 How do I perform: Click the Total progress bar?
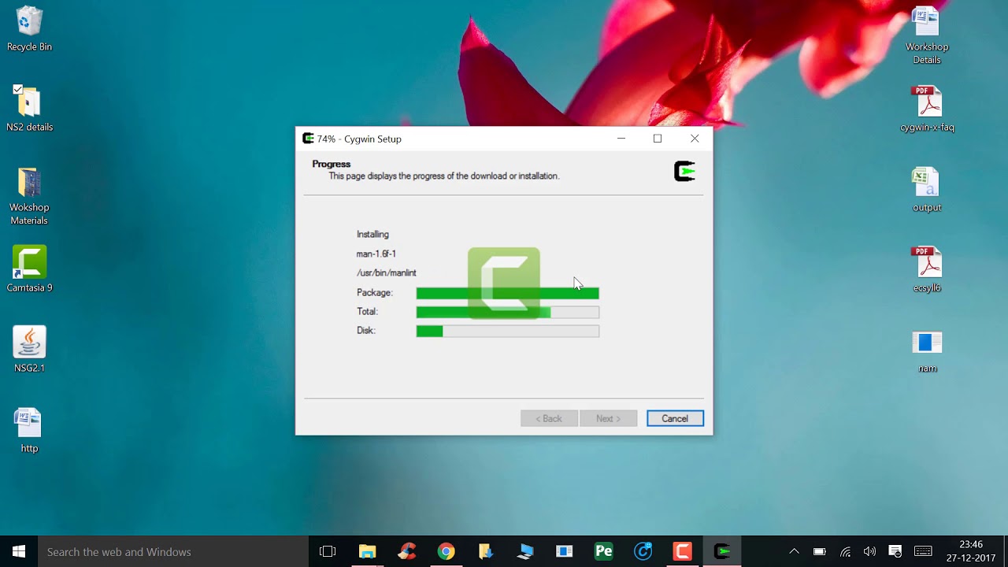(x=507, y=312)
